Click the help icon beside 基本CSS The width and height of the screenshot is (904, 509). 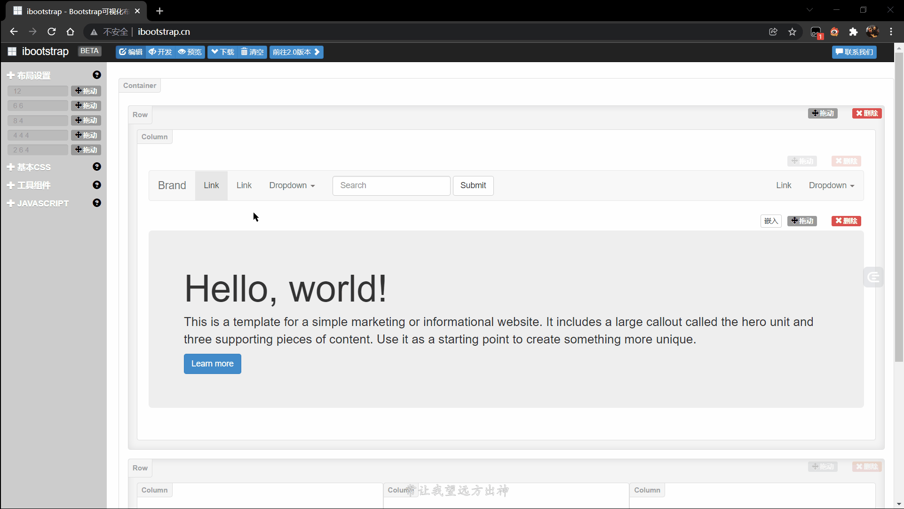coord(97,167)
